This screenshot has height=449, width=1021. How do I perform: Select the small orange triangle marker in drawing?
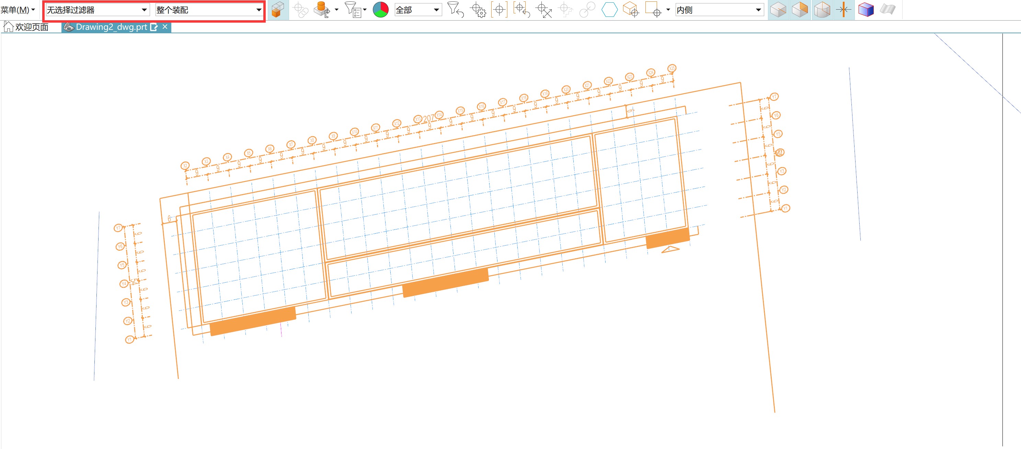(670, 249)
